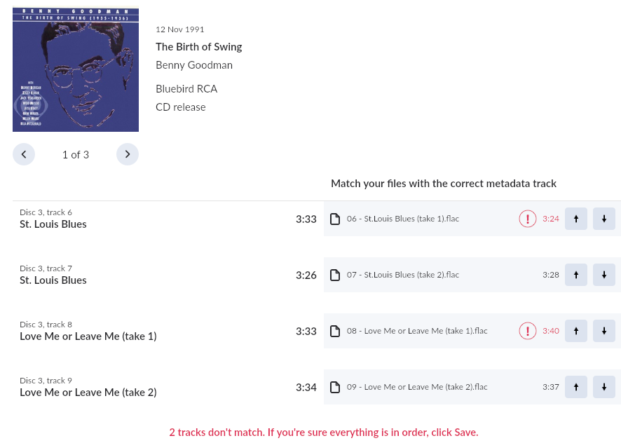Screen dimensions: 621x443
Task: Select the 09 - Love Me or Leave Me (take 2).flac file
Action: [x=417, y=387]
